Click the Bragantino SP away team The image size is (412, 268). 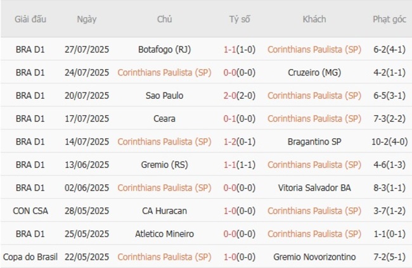coord(314,141)
